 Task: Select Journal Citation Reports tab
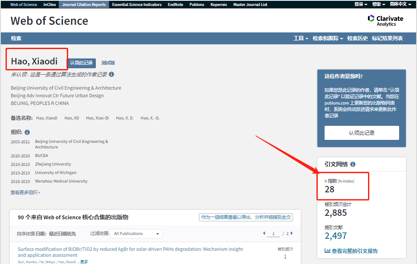(84, 5)
